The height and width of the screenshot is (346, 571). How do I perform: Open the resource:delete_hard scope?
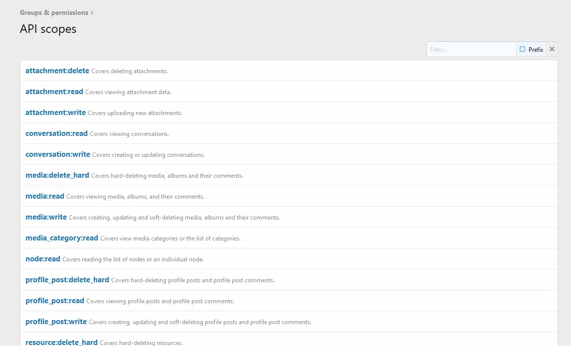click(x=62, y=343)
